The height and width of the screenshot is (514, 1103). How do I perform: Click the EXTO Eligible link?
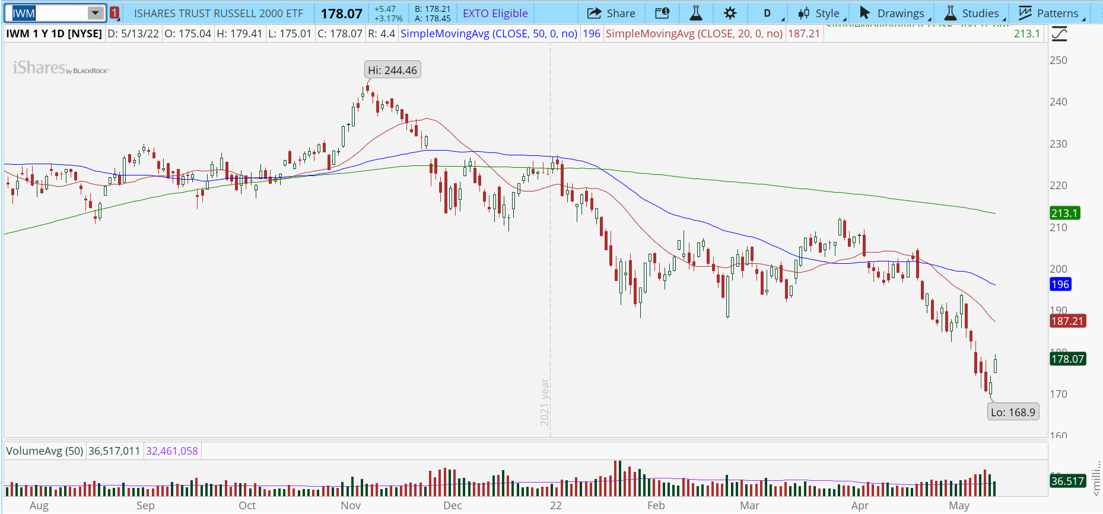[x=495, y=13]
